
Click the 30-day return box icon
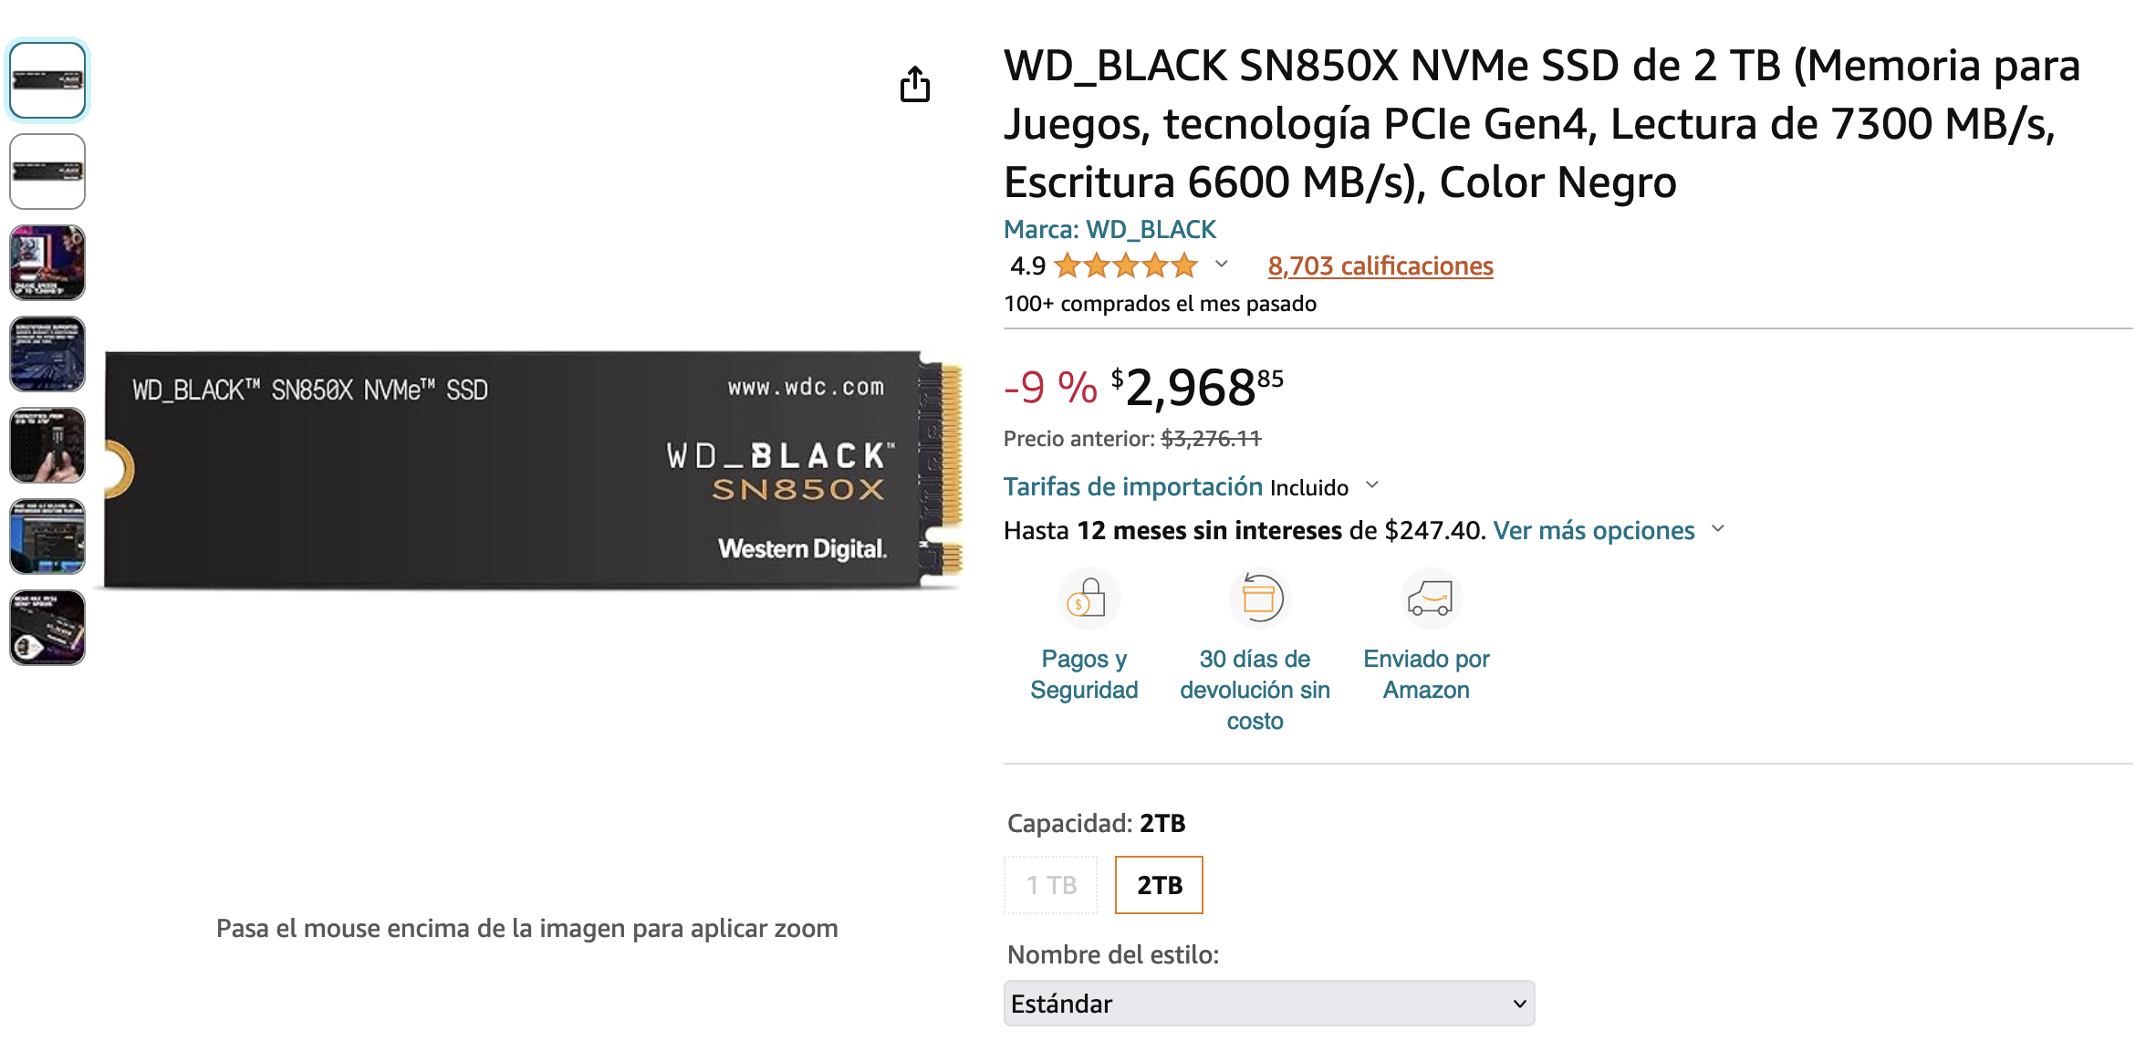point(1259,599)
